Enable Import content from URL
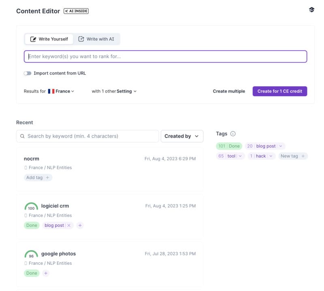Screen dimensions: 324x291 point(28,73)
